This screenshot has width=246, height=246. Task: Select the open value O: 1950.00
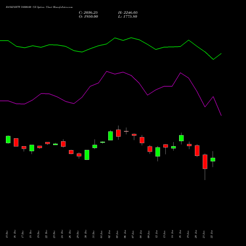click(x=89, y=17)
